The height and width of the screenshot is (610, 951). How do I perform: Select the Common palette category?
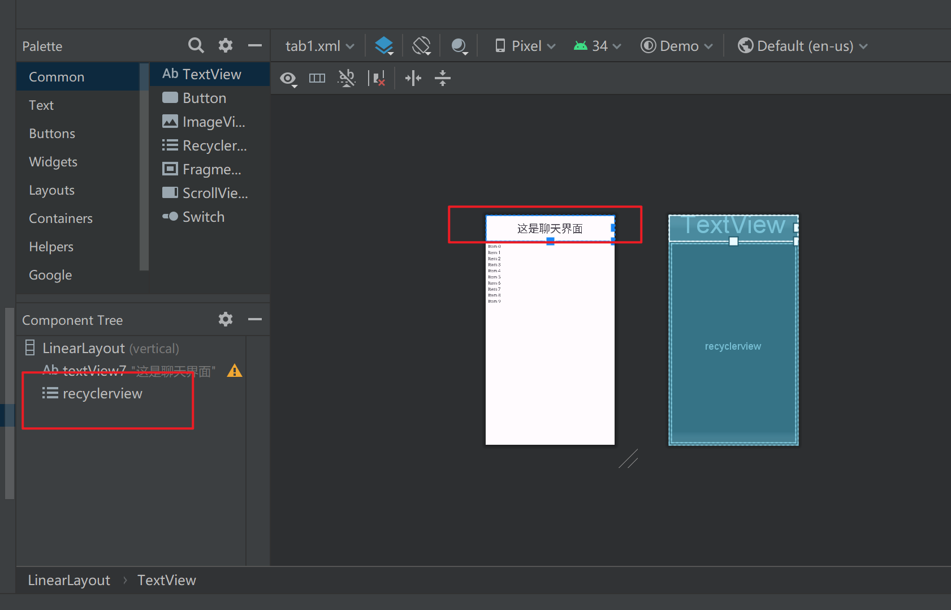coord(78,77)
